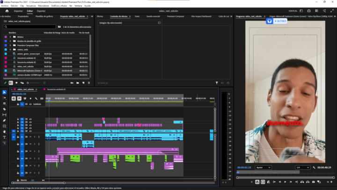Switch to the Efectos panel tab
This screenshot has width=337, height=190.
(100, 16)
